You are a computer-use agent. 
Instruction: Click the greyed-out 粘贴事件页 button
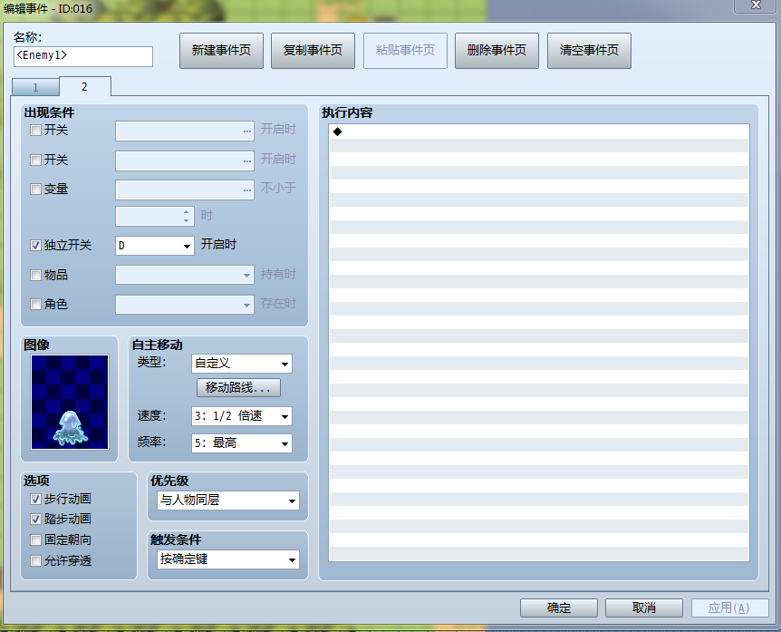click(405, 51)
